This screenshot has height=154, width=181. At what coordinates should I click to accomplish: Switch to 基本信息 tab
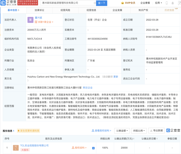(13, 10)
